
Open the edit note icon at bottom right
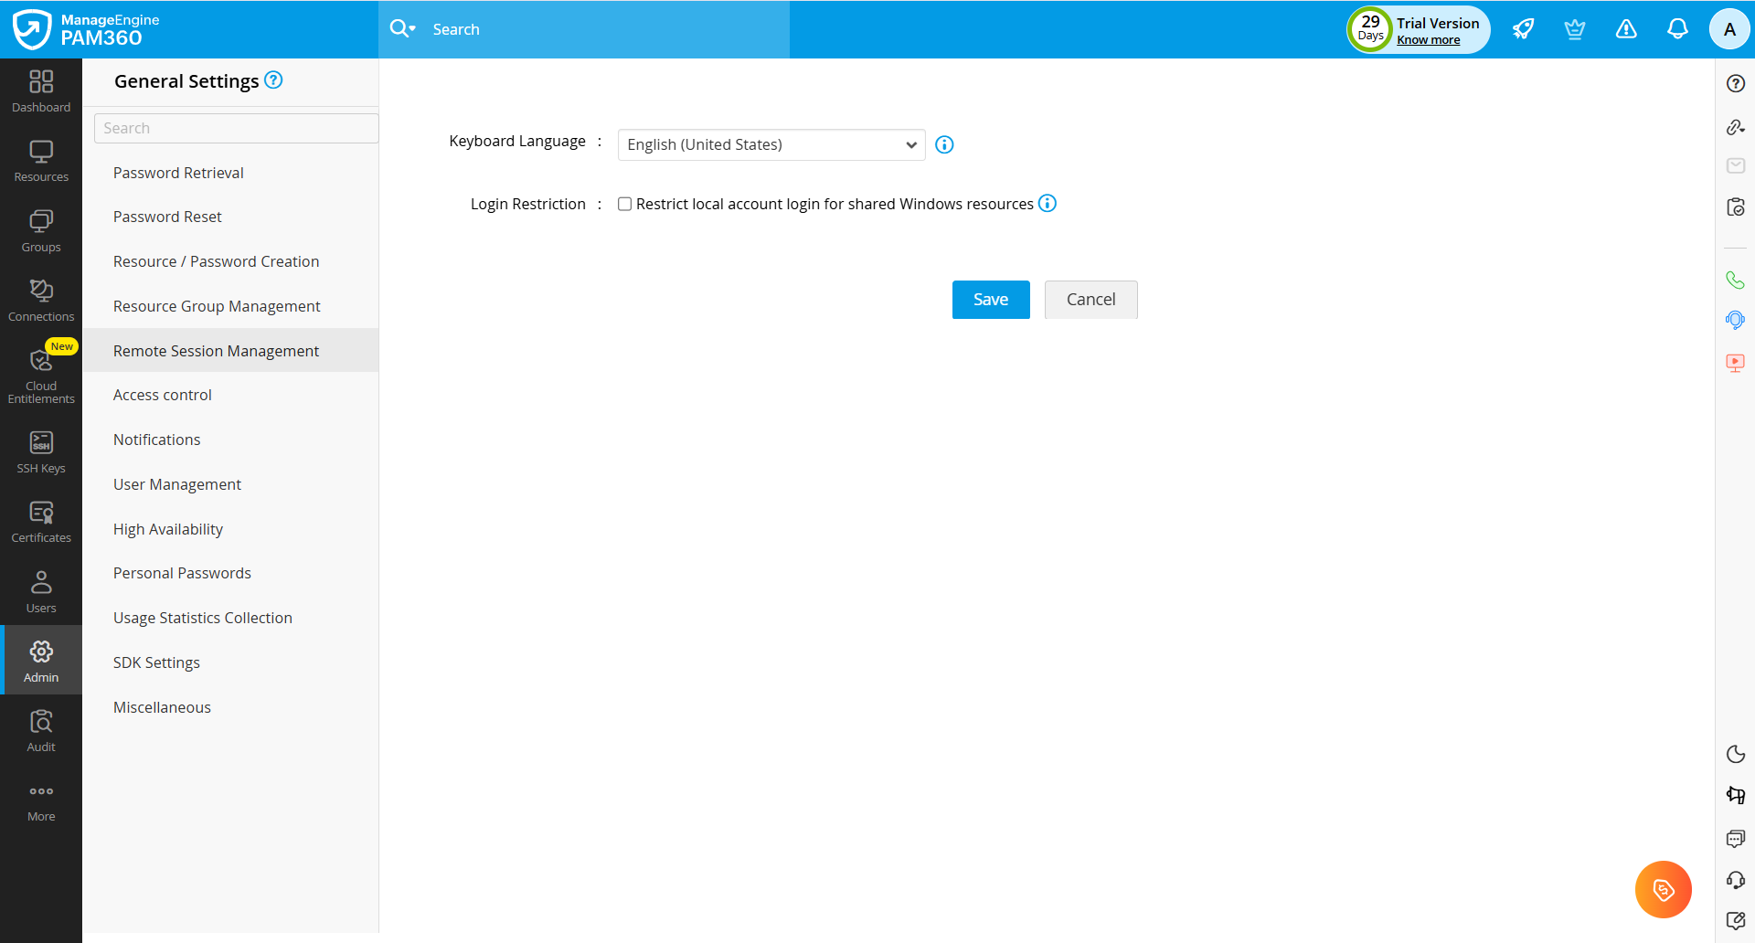pyautogui.click(x=1736, y=920)
